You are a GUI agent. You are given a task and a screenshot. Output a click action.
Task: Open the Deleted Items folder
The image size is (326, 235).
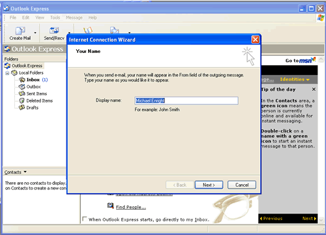click(x=40, y=101)
